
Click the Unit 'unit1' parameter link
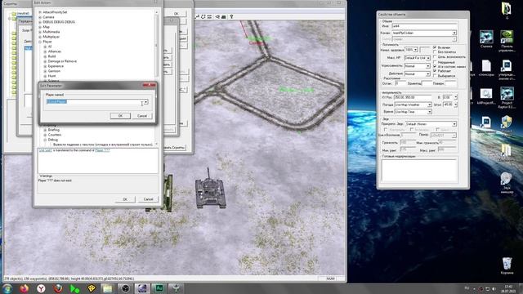coord(46,150)
